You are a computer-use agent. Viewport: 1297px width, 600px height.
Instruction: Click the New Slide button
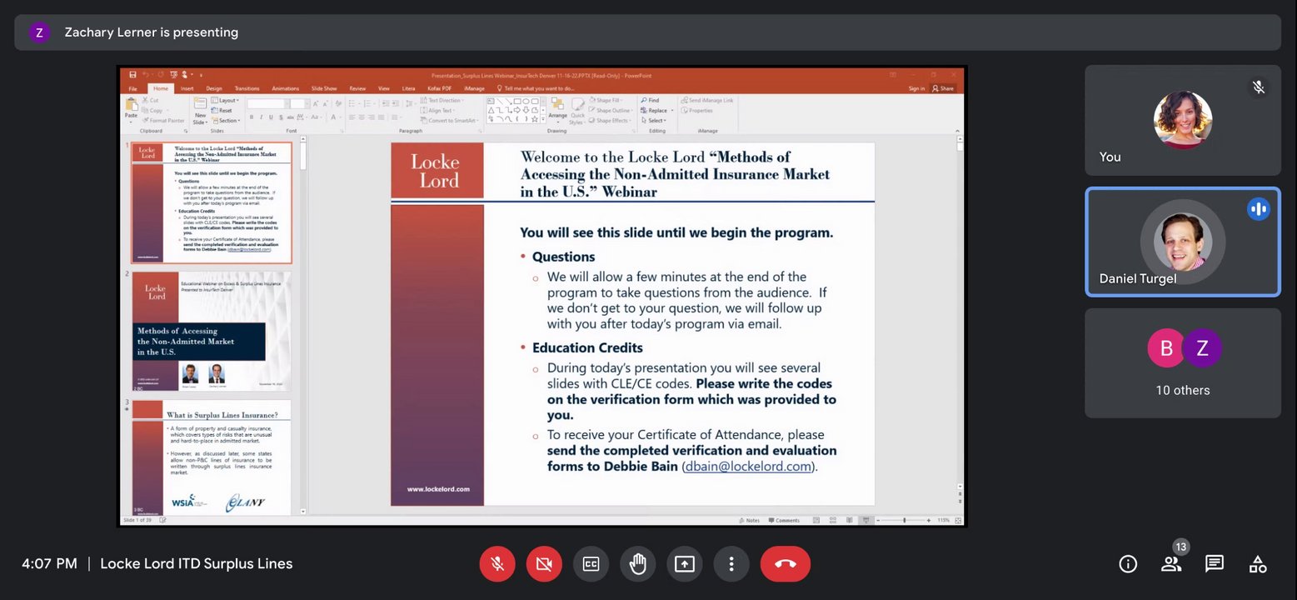[x=200, y=111]
